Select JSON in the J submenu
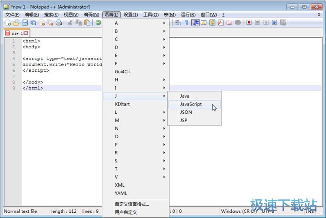 [194, 112]
